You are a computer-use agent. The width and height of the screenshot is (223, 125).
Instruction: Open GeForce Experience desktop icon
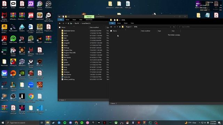[22, 75]
